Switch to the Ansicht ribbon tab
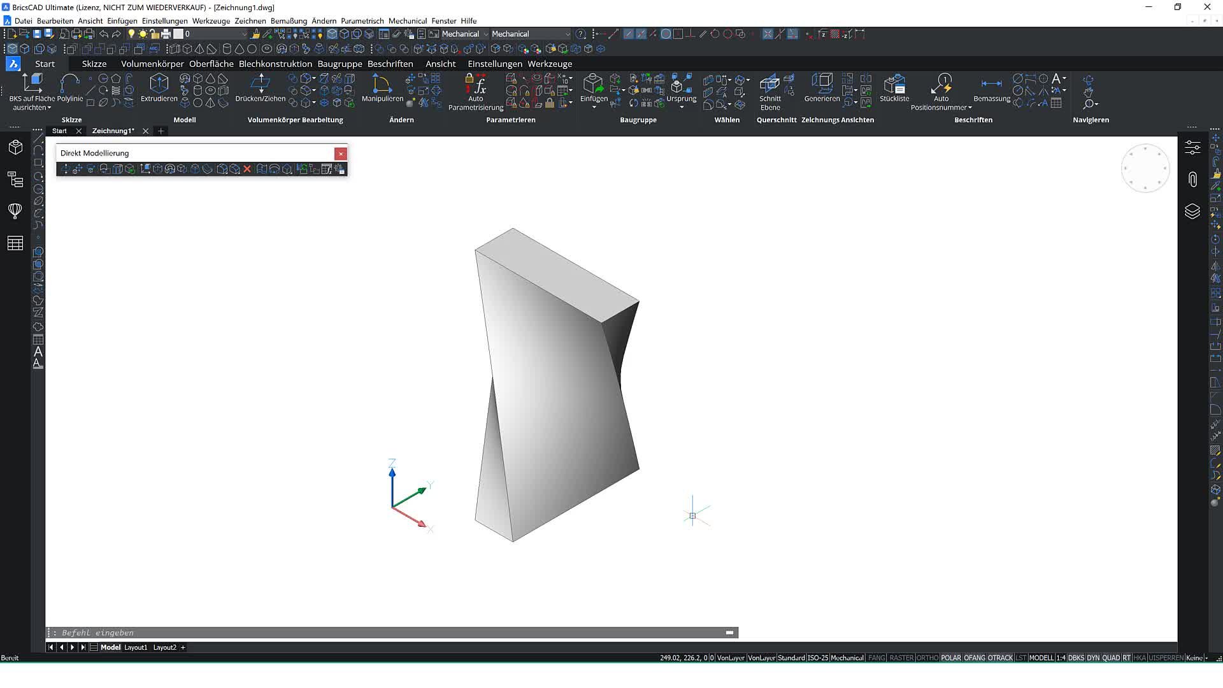The width and height of the screenshot is (1223, 688). (440, 64)
